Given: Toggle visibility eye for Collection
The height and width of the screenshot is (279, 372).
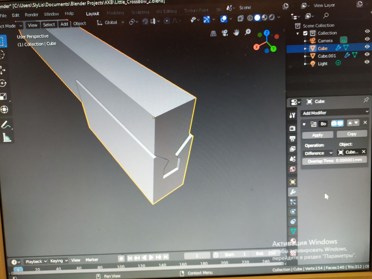Looking at the screenshot, I should point(367,31).
